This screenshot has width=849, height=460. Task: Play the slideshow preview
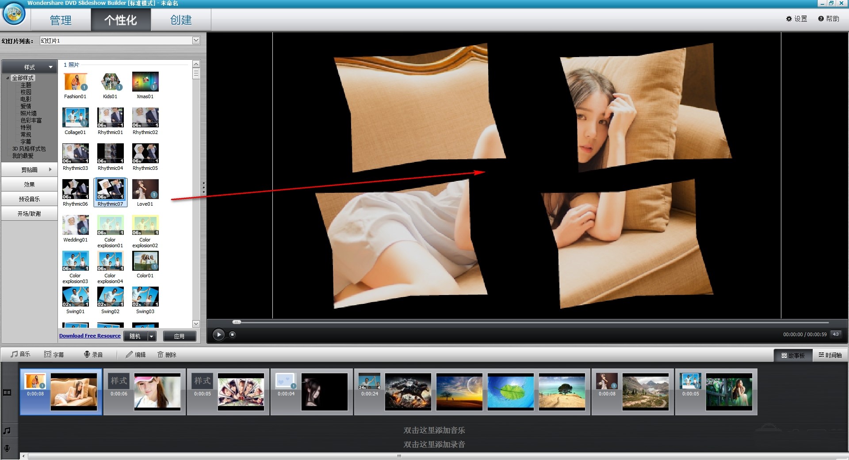(218, 334)
